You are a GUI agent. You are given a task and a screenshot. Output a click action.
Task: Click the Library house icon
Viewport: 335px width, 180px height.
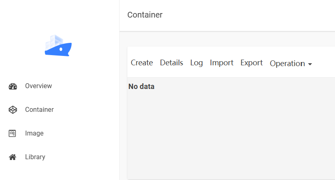pyautogui.click(x=13, y=157)
